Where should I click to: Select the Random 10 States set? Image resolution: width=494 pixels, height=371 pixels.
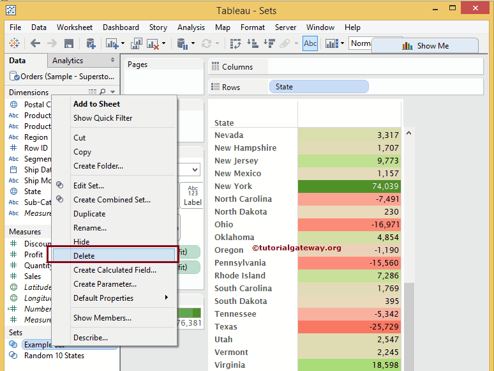(x=54, y=356)
